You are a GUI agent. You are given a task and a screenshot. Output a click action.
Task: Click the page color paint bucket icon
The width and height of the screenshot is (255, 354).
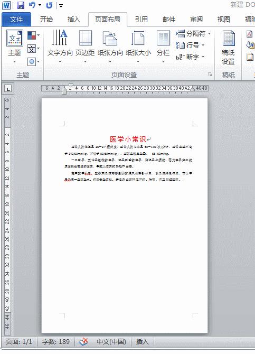[250, 45]
